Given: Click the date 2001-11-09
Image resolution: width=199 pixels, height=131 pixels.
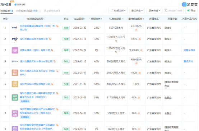Looking at the screenshot, I should click(x=80, y=84).
